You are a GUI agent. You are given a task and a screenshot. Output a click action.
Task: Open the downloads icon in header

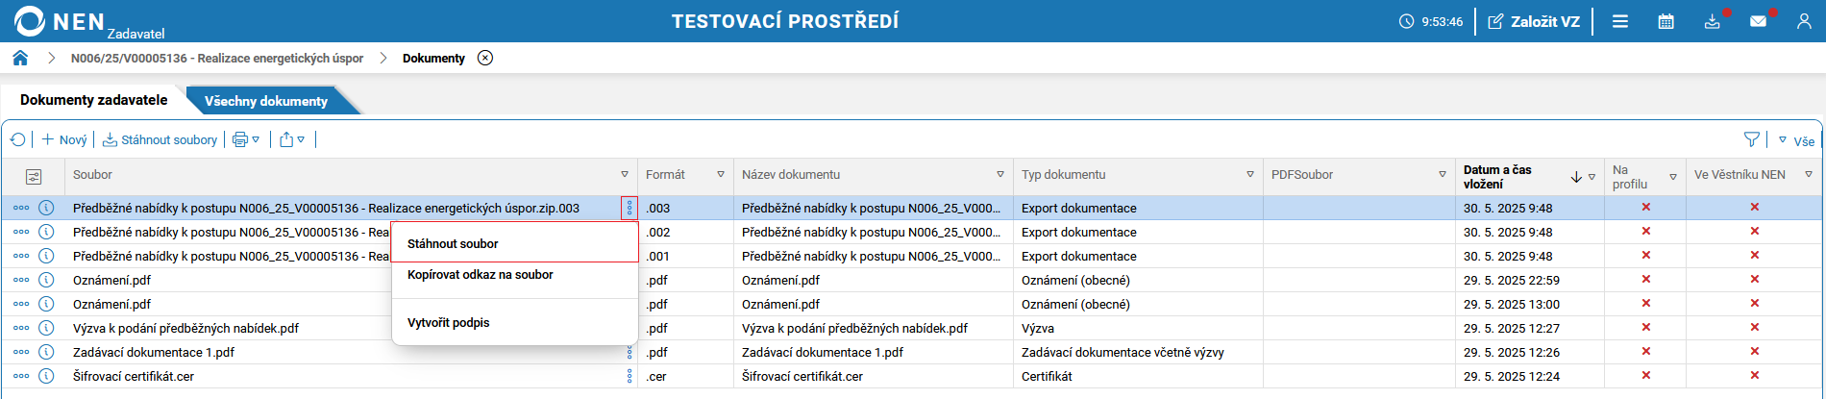[x=1713, y=21]
